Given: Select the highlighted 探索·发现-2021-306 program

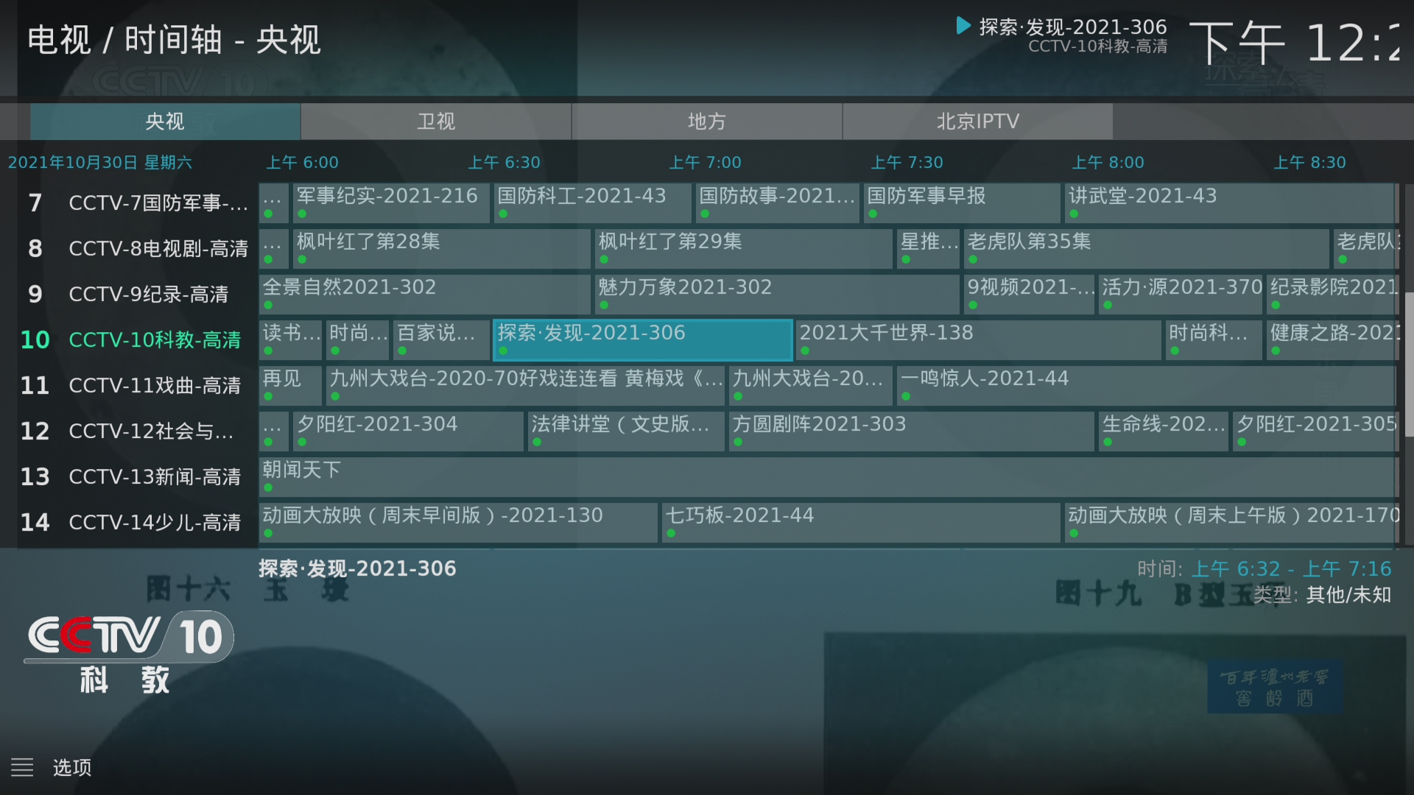Looking at the screenshot, I should click(641, 339).
